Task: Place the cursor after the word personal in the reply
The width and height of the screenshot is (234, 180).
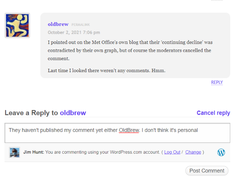Action: tap(198, 130)
